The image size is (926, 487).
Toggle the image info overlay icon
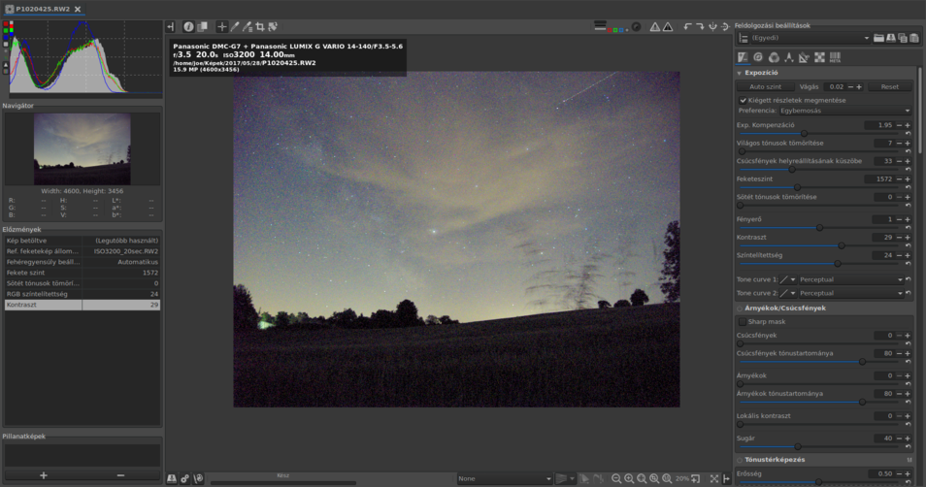pos(188,26)
